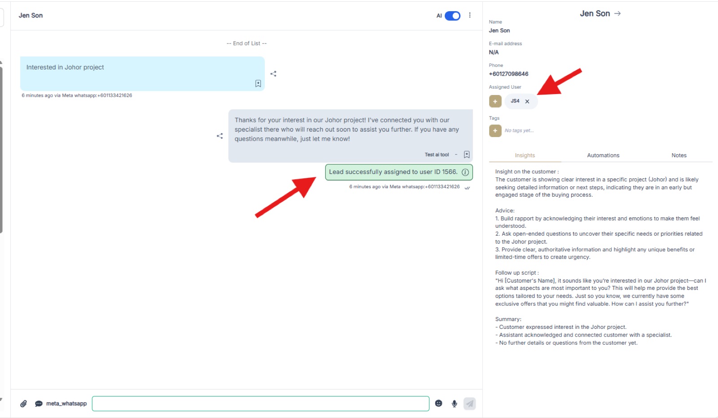Image resolution: width=718 pixels, height=418 pixels.
Task: Bookmark the 'Interested in Johor project' message
Action: click(x=258, y=83)
